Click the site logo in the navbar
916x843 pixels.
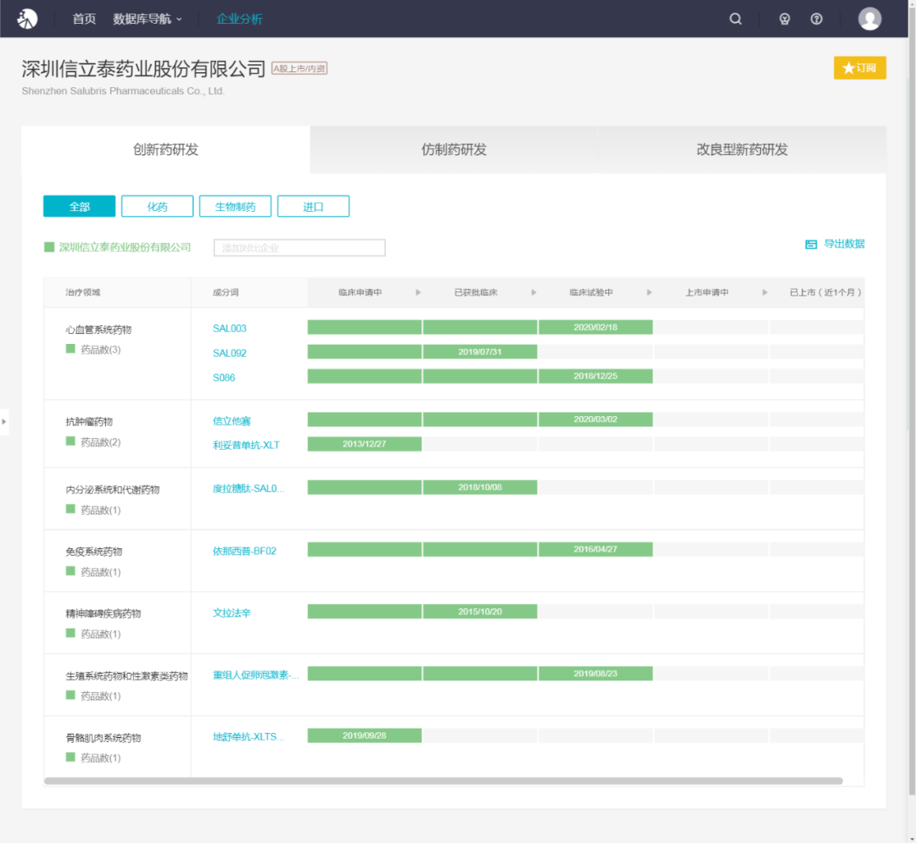[x=27, y=19]
